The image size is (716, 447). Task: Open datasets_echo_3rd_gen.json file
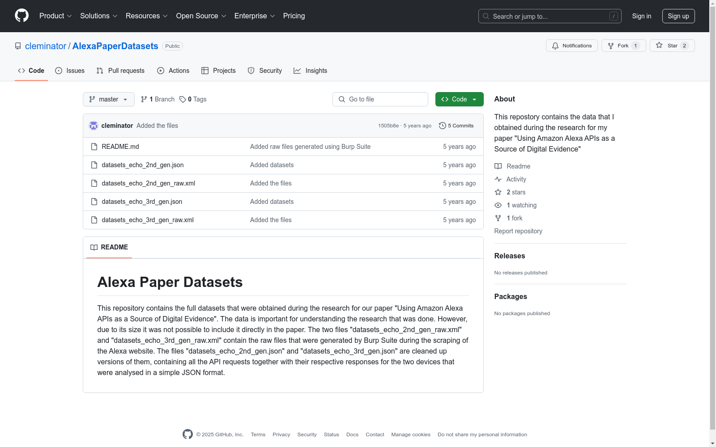(x=142, y=202)
